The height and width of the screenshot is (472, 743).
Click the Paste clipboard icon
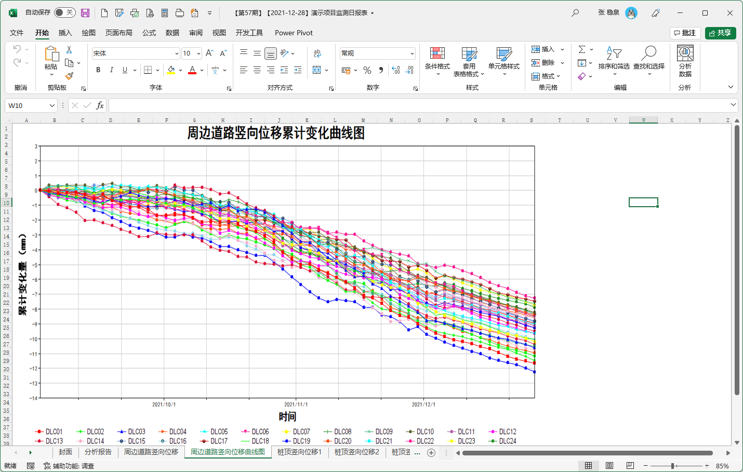point(51,53)
